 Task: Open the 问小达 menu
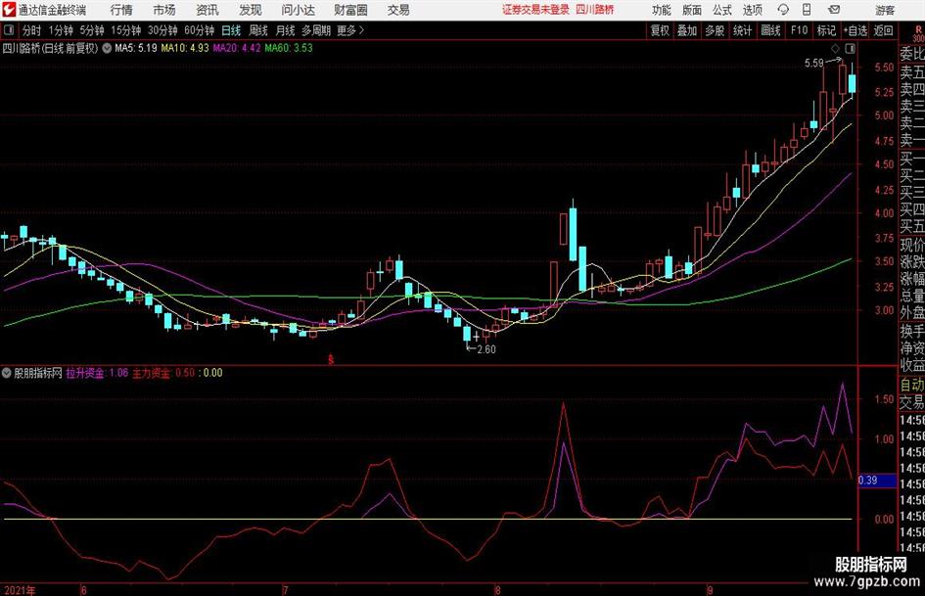(x=299, y=10)
